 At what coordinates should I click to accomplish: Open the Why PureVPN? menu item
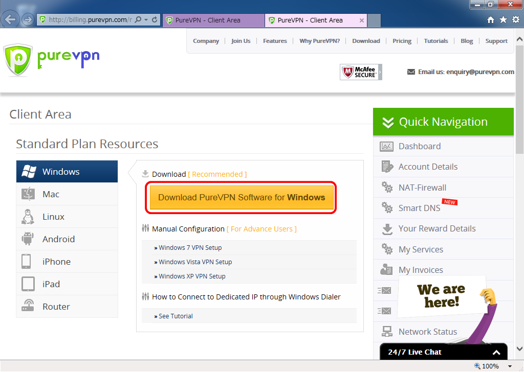point(319,41)
